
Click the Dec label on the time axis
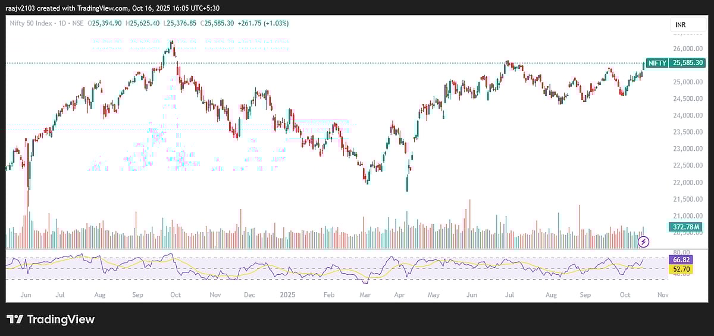click(x=249, y=294)
